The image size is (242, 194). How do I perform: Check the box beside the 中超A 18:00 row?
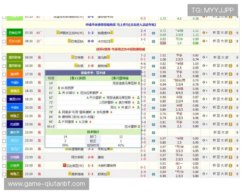[4, 83]
